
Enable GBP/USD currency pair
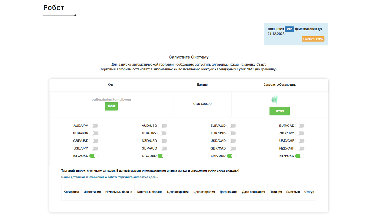pos(94,141)
